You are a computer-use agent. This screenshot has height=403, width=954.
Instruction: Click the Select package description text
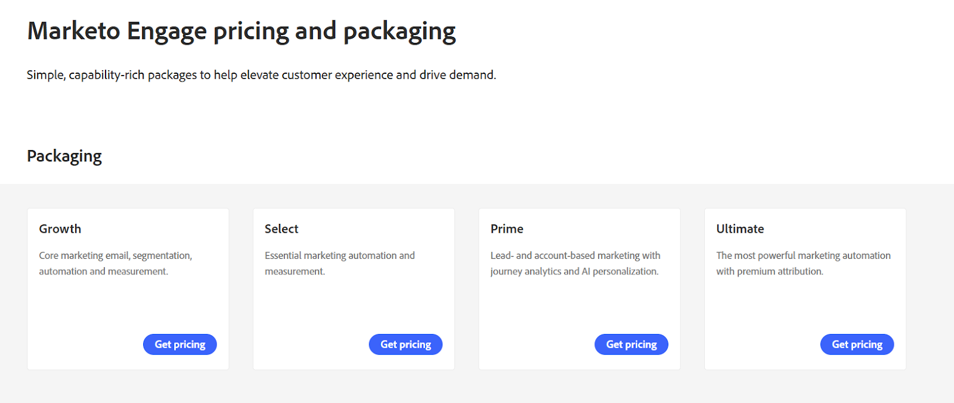[339, 263]
